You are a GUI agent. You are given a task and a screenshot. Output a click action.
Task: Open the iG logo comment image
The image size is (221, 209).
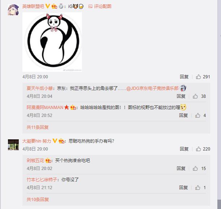click(52, 42)
